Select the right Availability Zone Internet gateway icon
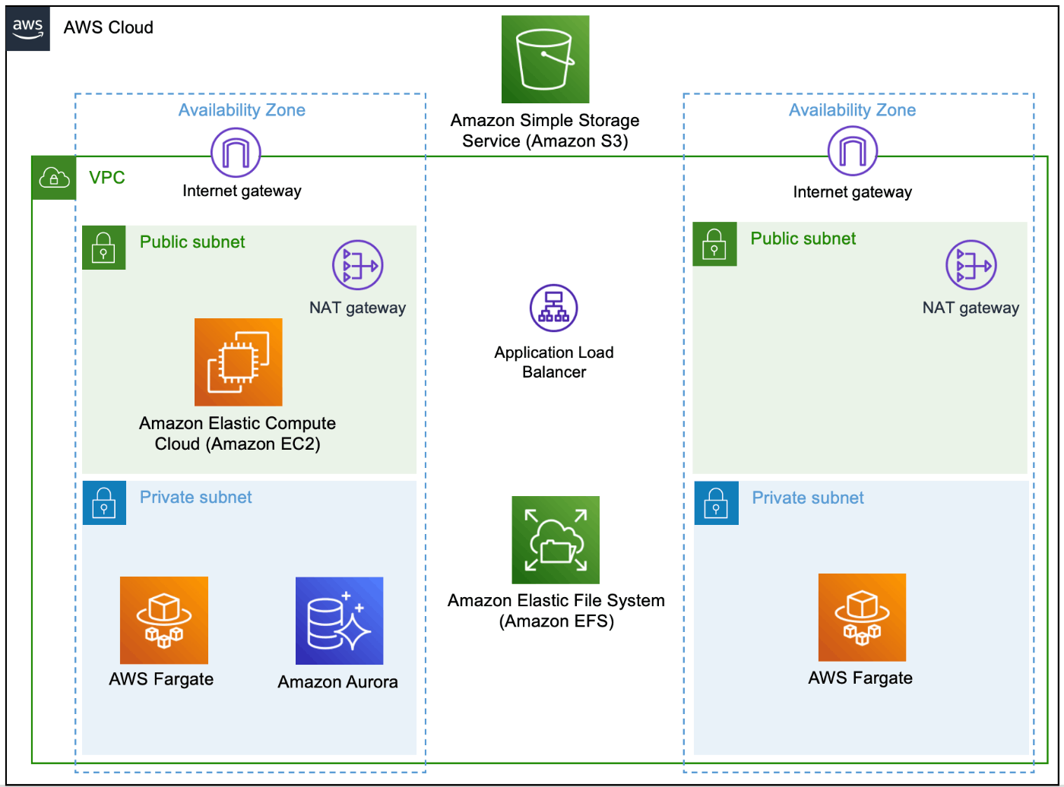The height and width of the screenshot is (787, 1064). [852, 151]
